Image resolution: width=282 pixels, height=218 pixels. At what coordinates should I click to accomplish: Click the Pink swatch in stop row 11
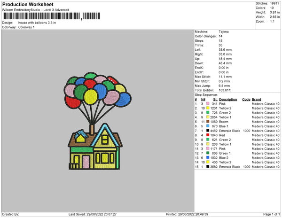pos(208,148)
